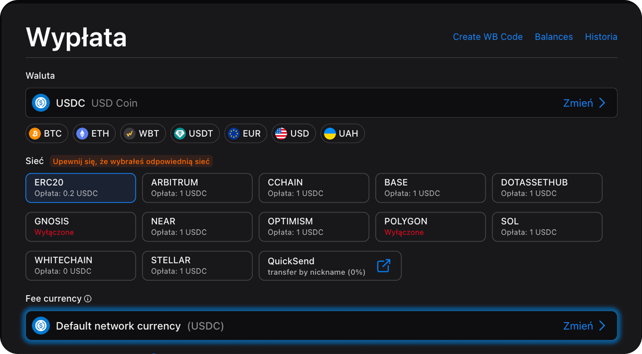Select the ERC20 network option
This screenshot has width=642, height=354.
tap(81, 188)
